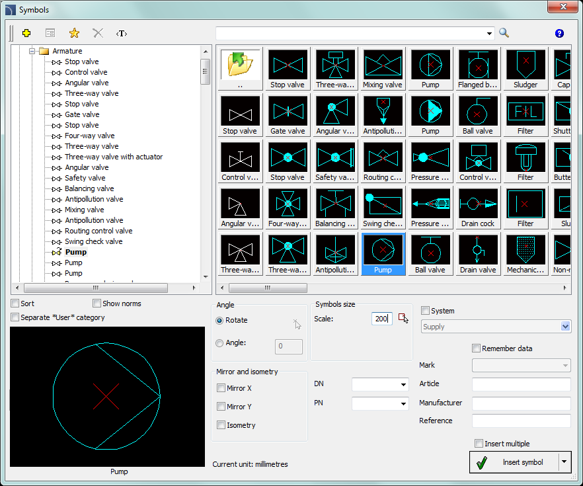Open help with the blue question icon

(559, 34)
